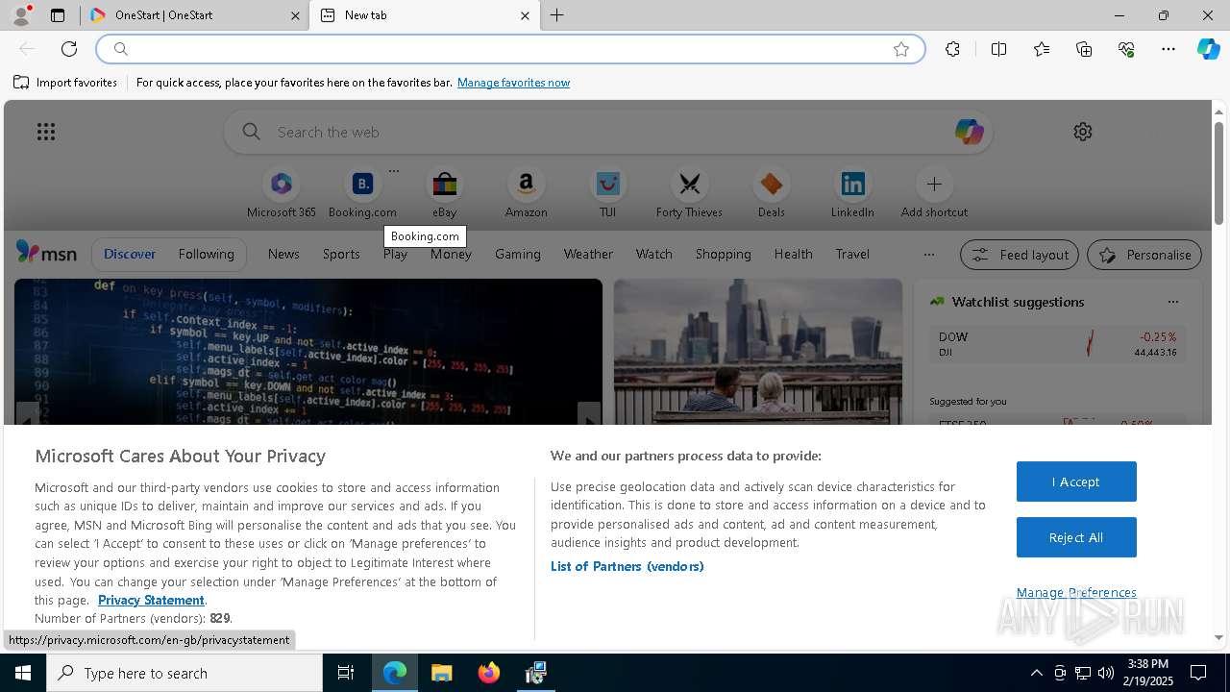This screenshot has height=692, width=1230.
Task: Open Settings and more menu
Action: coord(1168,49)
